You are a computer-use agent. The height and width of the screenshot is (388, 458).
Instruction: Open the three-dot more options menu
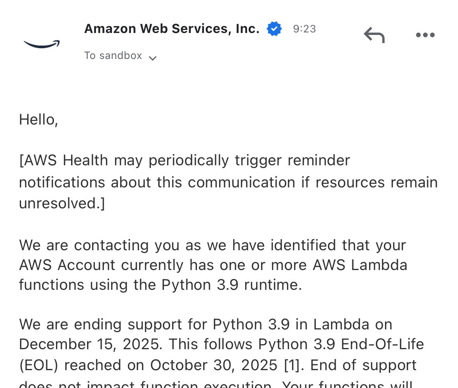(x=425, y=35)
